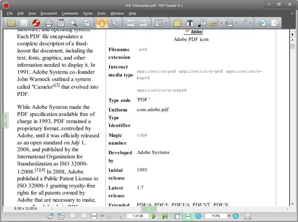Click the rotate pages counterclockwise icon
The height and width of the screenshot is (222, 298).
click(61, 216)
